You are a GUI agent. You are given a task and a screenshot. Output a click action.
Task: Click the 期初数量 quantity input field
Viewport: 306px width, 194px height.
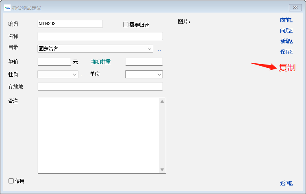[144, 62]
